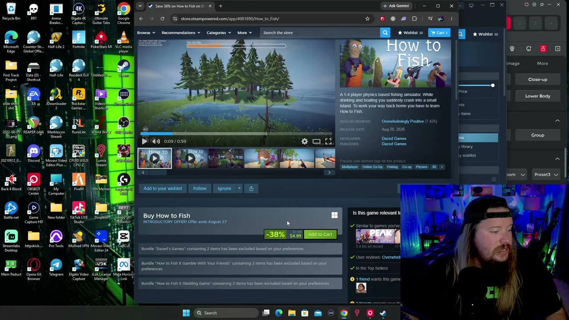This screenshot has width=569, height=320.
Task: Expand the More menu
Action: pos(244,32)
